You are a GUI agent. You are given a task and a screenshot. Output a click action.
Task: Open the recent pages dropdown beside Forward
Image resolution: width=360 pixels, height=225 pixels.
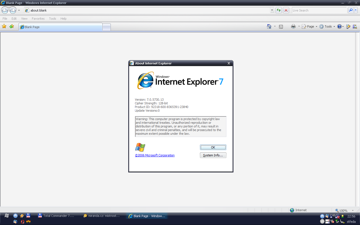pos(19,10)
